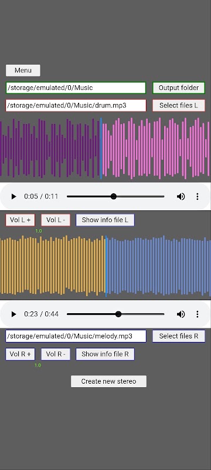211x470 pixels.
Task: Click the orange played right waveform
Action: (53, 266)
